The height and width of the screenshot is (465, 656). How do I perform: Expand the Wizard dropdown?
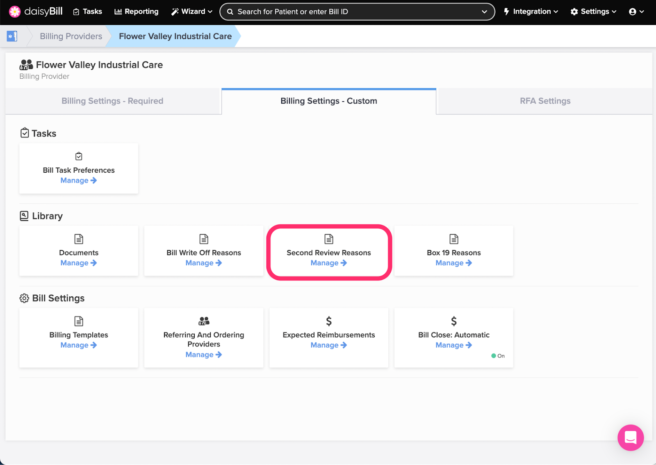coord(192,11)
